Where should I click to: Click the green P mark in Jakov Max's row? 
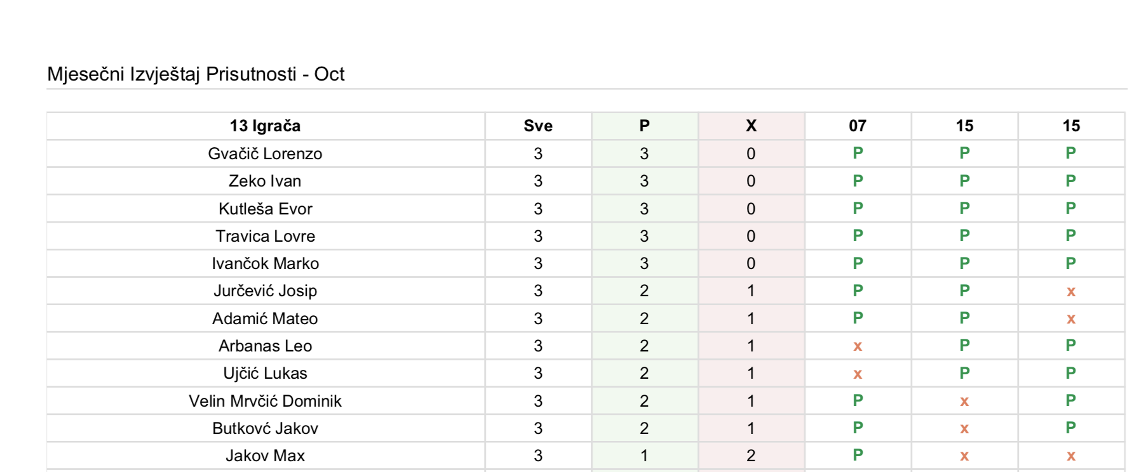(858, 455)
